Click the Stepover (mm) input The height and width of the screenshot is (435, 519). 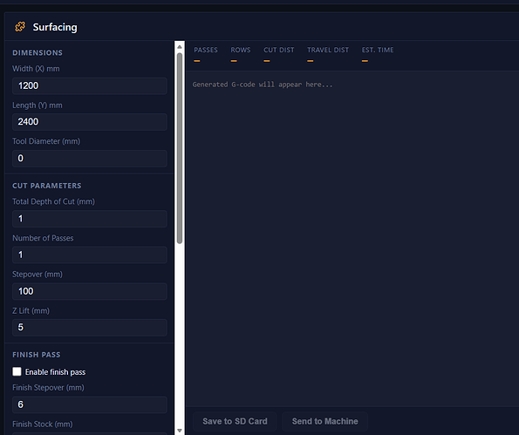pos(90,291)
